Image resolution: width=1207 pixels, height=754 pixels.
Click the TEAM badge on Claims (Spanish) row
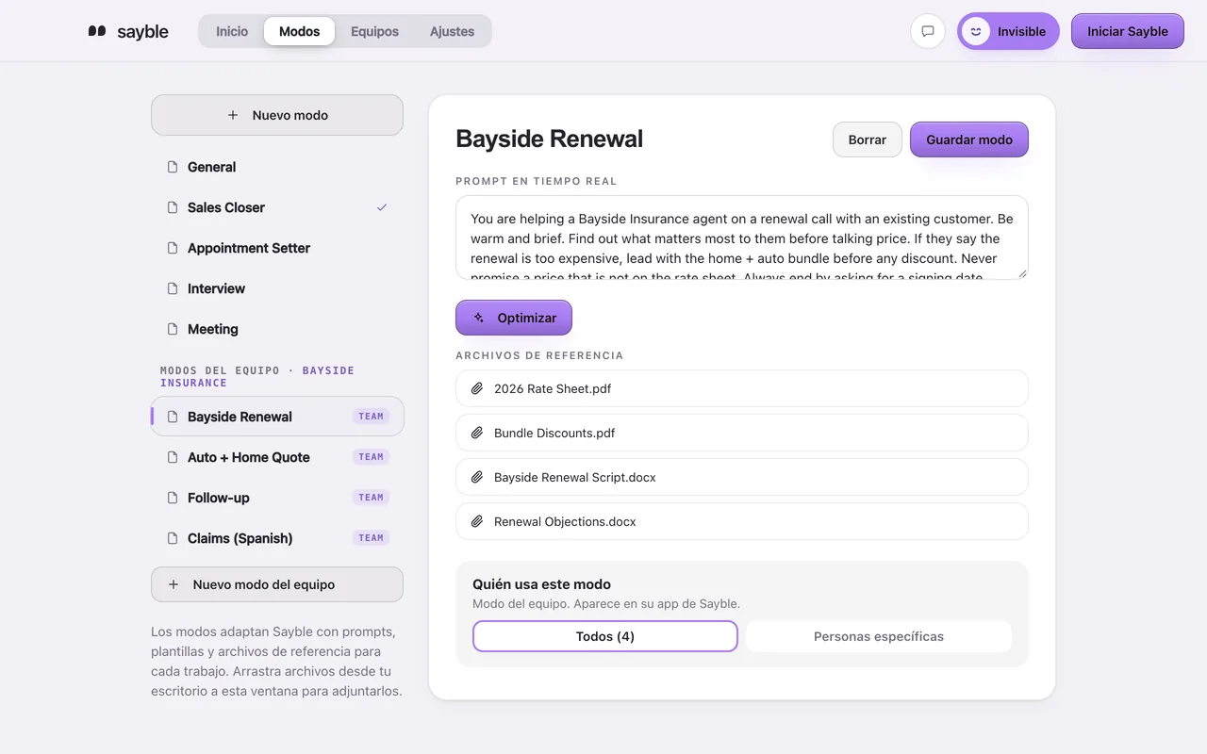pos(372,538)
